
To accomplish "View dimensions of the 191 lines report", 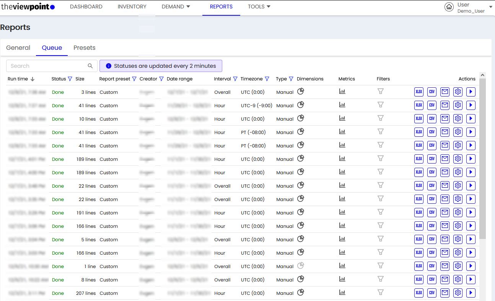I will (x=301, y=212).
